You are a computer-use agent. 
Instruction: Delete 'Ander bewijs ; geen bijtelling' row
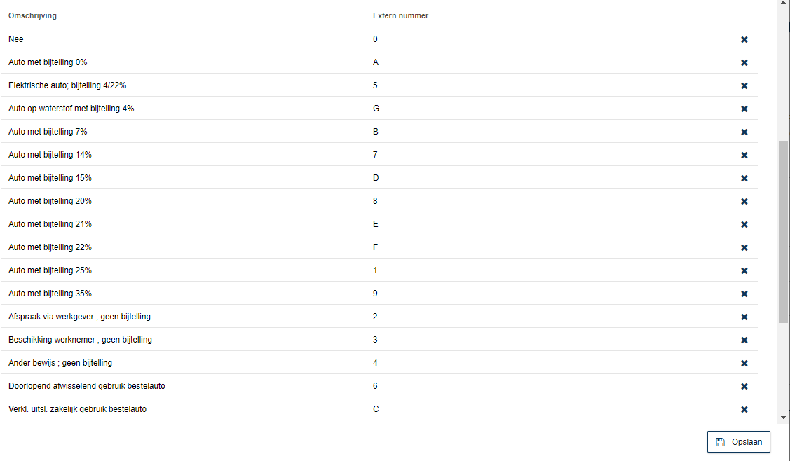pos(744,363)
